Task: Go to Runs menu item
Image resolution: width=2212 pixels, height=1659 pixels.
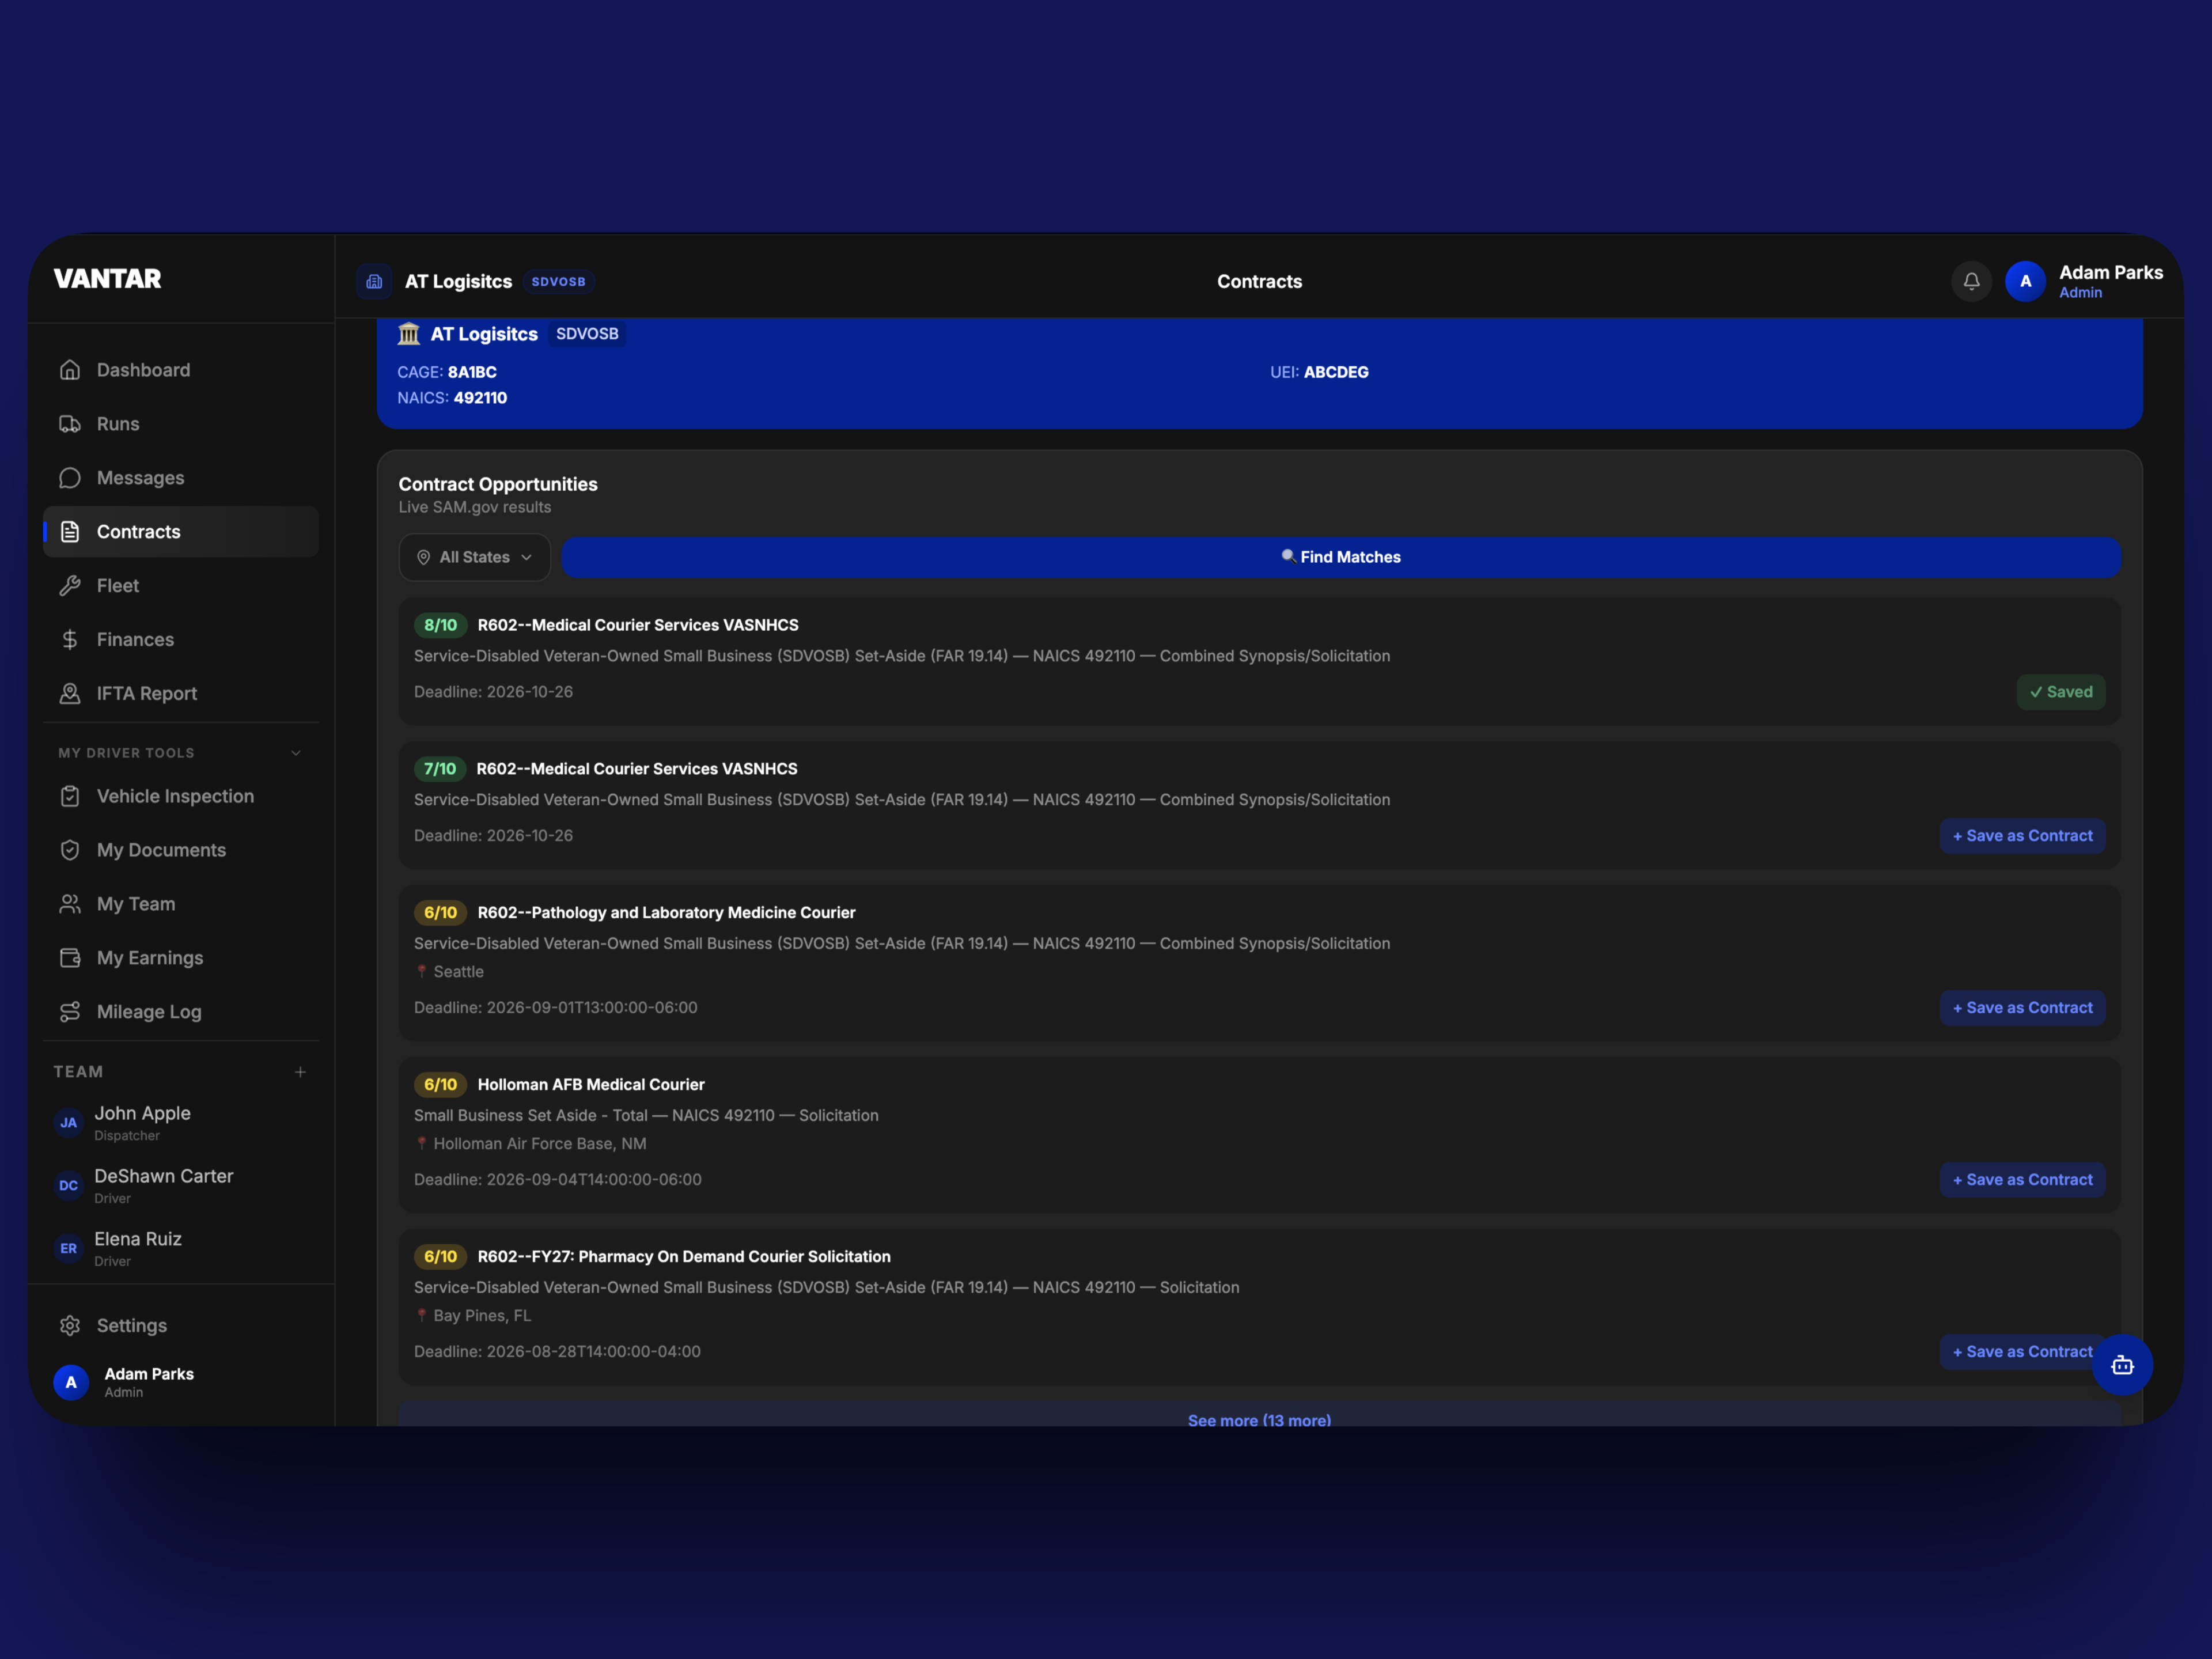Action: pos(181,424)
